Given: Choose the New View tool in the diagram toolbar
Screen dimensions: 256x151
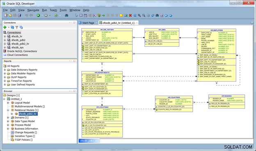Looking at the screenshot, I should point(85,15).
